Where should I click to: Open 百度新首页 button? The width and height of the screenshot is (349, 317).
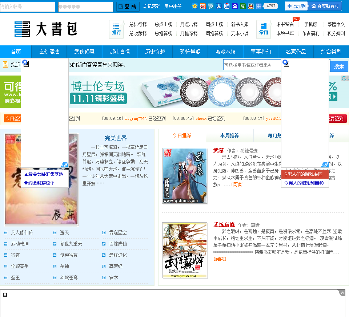click(x=325, y=6)
